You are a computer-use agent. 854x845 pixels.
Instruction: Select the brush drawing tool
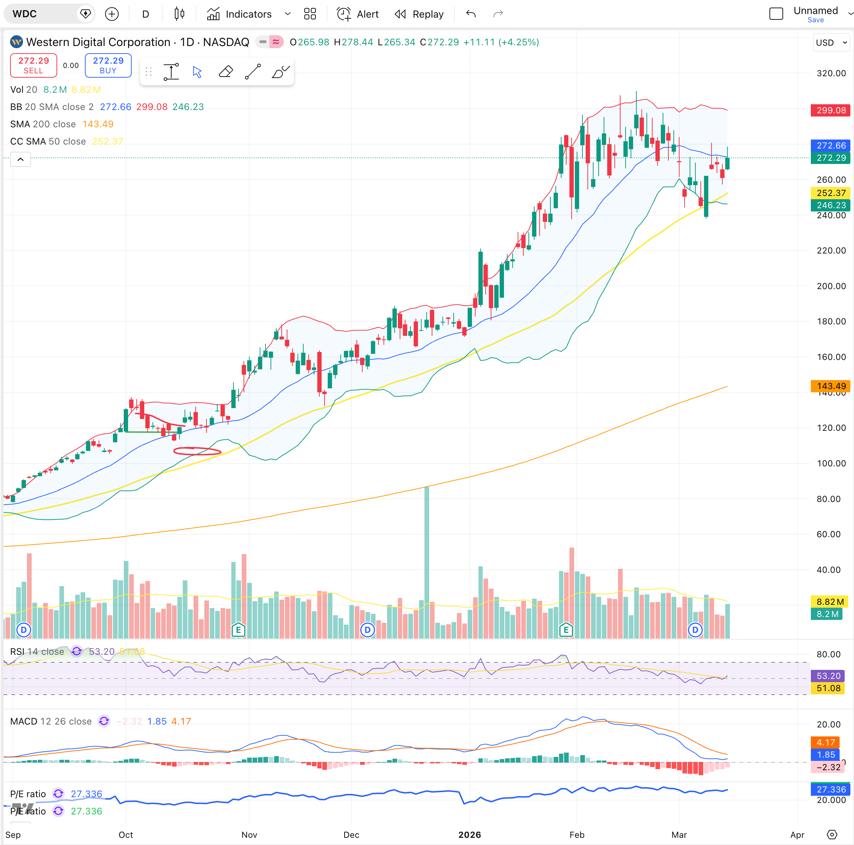(280, 72)
